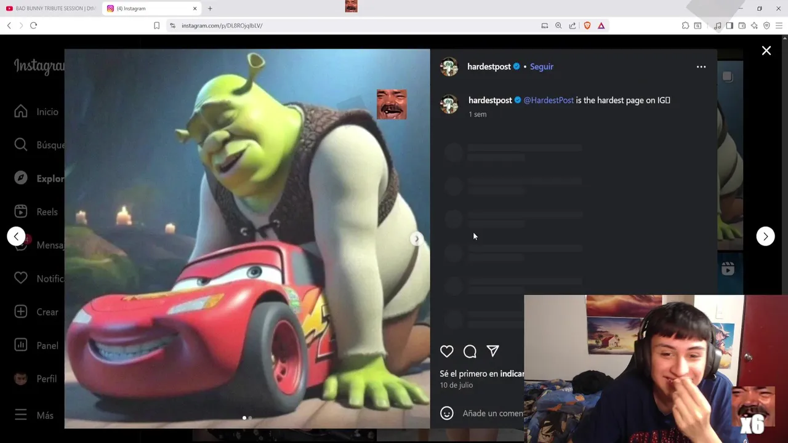
Task: Open emoji picker in comment box
Action: tap(447, 413)
